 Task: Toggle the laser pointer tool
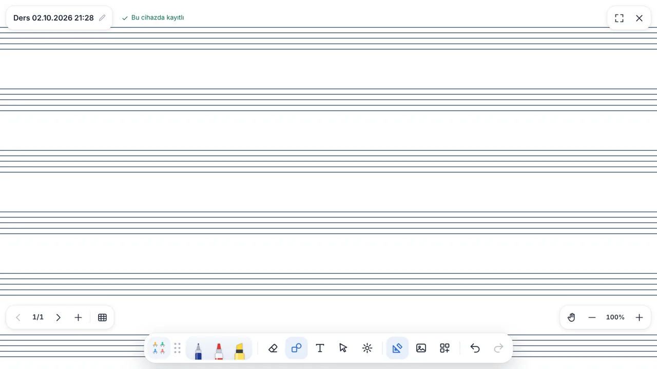point(367,348)
